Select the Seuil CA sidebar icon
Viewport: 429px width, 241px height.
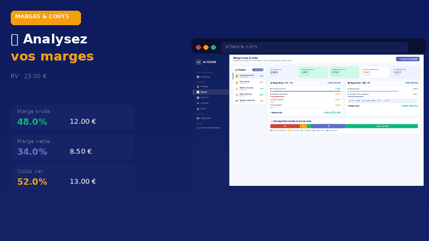click(198, 97)
